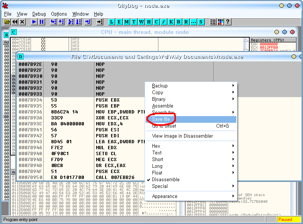The height and width of the screenshot is (224, 303).
Task: Click the Trace into toolbar icon
Action: [x=71, y=22]
